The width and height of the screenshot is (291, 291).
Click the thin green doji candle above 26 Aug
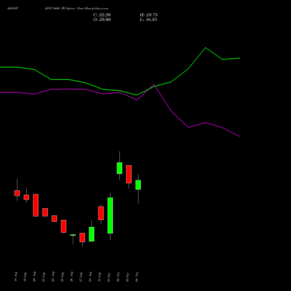73,235
